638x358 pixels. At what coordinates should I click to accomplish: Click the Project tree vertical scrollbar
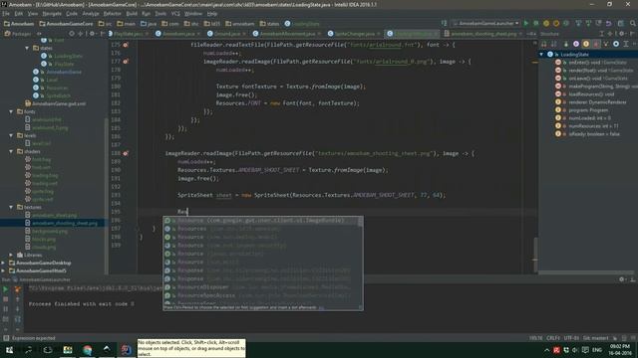(x=107, y=195)
